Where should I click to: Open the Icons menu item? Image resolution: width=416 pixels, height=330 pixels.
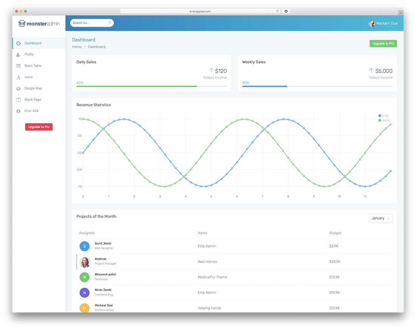(x=39, y=77)
